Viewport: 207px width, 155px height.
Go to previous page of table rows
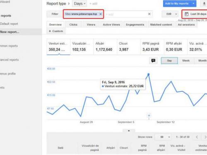pyautogui.click(x=197, y=137)
